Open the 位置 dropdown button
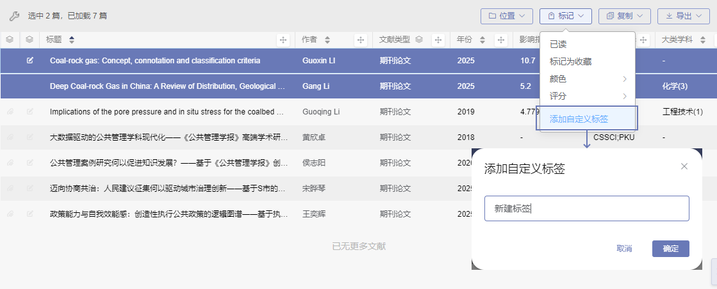 507,16
